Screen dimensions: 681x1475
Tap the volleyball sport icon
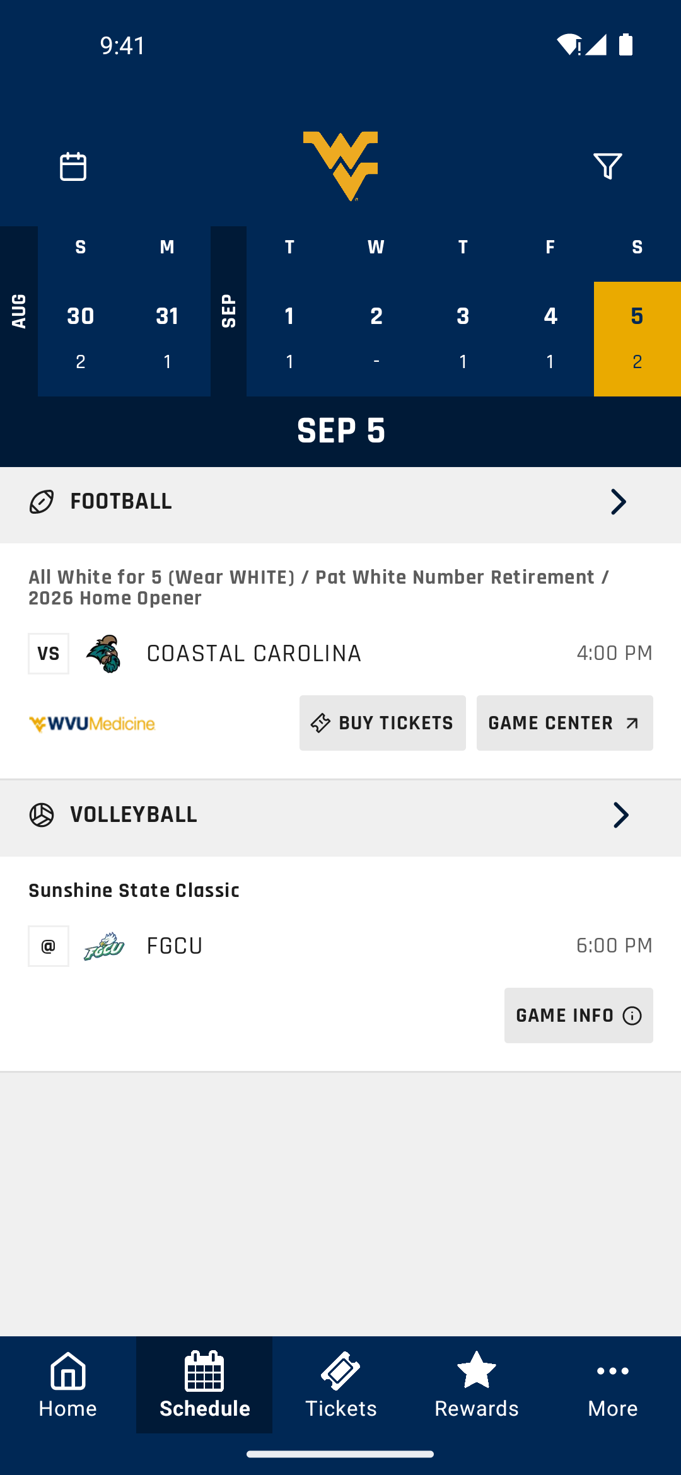(42, 815)
